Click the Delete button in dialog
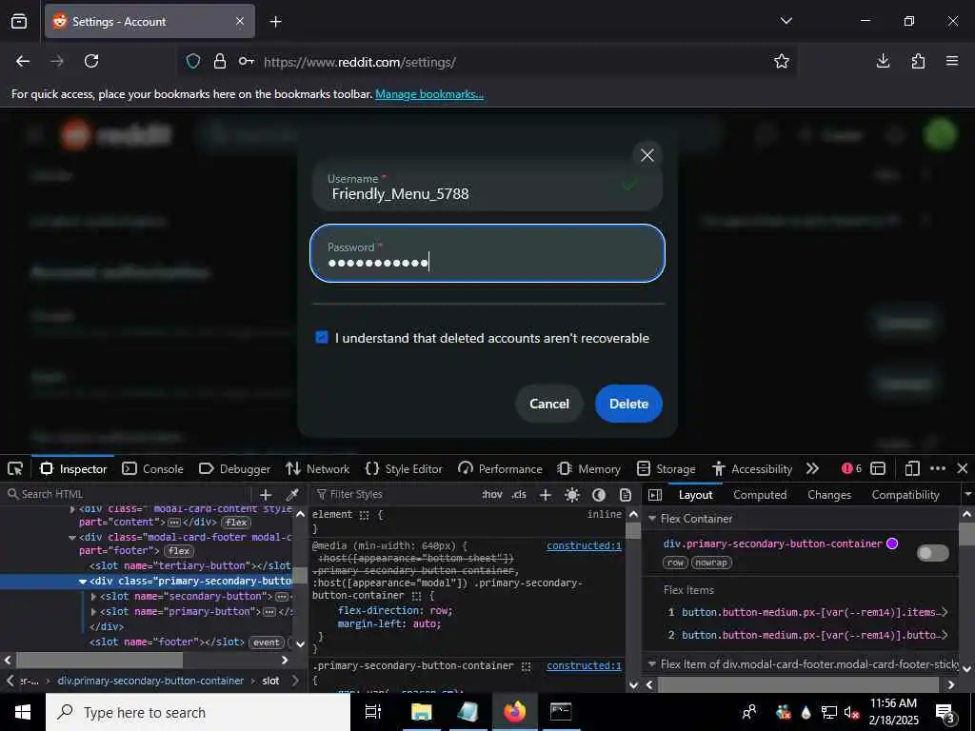 coord(628,404)
